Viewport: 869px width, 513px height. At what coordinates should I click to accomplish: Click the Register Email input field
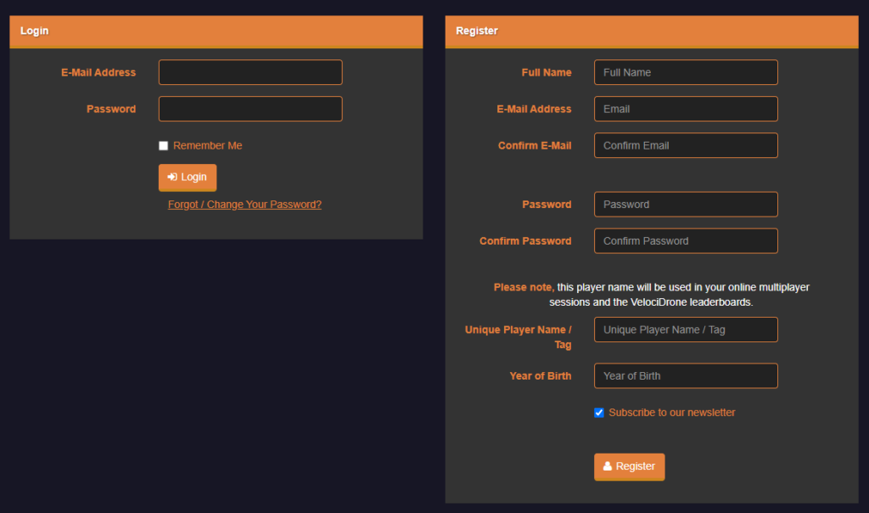pos(686,109)
